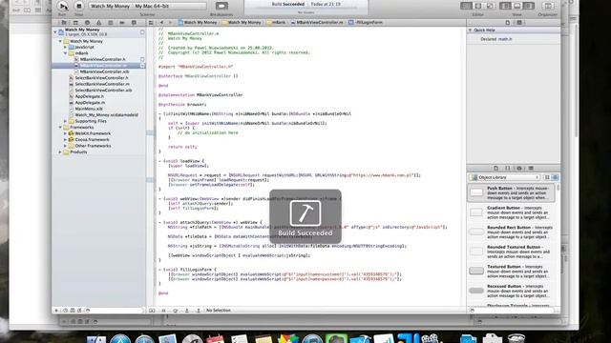Click the Run button in the toolbar
Image resolution: width=611 pixels, height=343 pixels.
[63, 6]
